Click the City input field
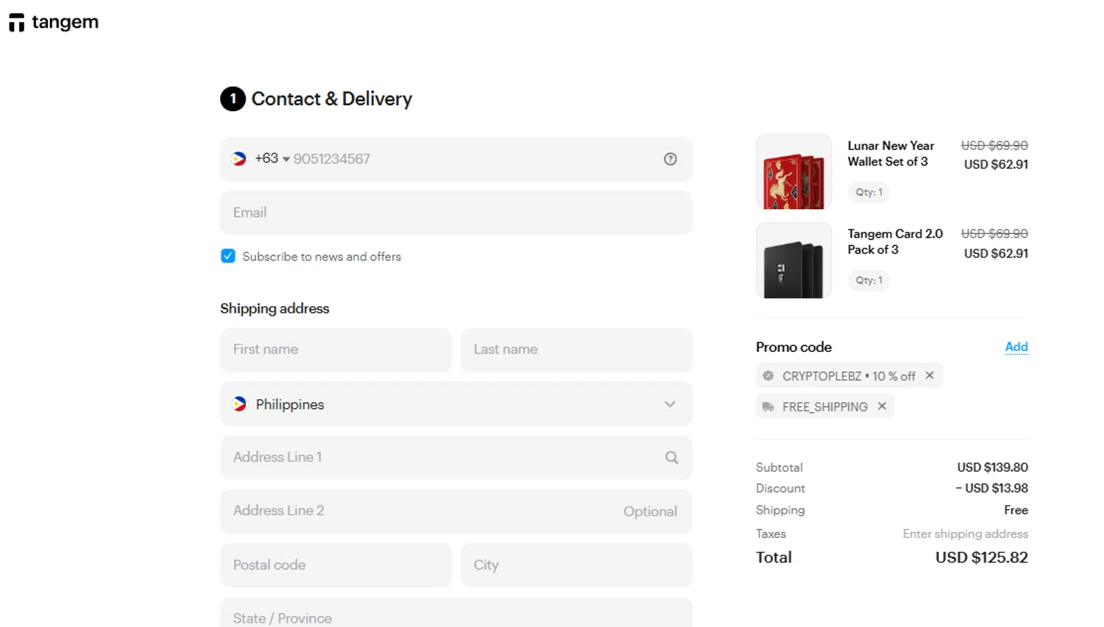1104x627 pixels. (x=576, y=565)
